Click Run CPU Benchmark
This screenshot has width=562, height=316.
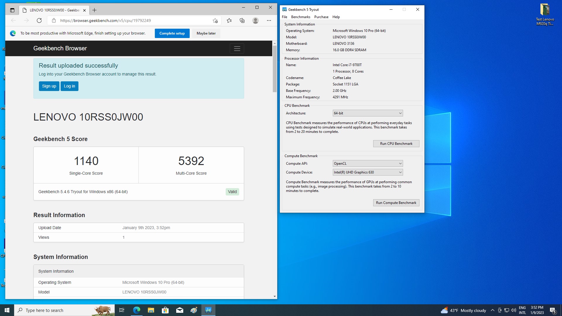396,144
